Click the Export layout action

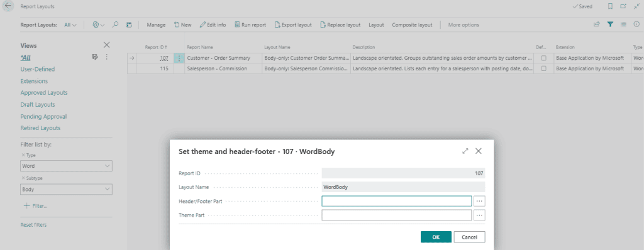point(293,24)
